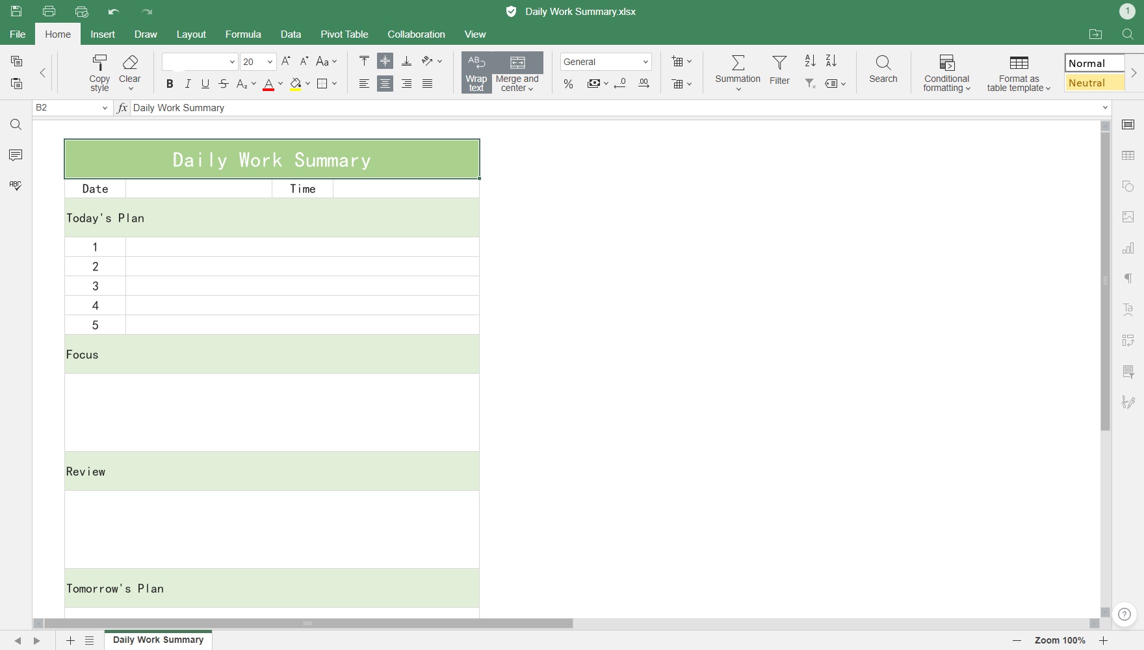This screenshot has height=650, width=1144.
Task: Click the percent style icon
Action: pyautogui.click(x=568, y=84)
